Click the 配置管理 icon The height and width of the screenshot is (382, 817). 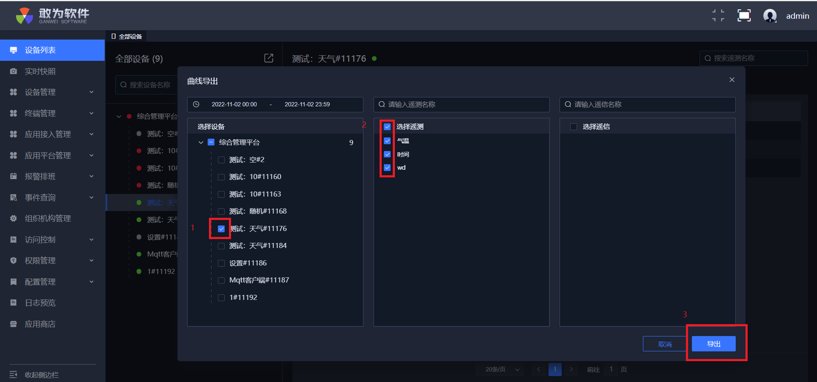(14, 282)
